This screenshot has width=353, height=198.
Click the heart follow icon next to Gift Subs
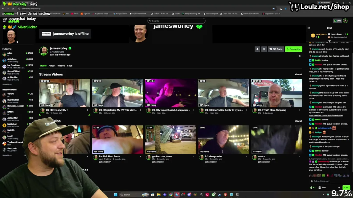point(264,49)
